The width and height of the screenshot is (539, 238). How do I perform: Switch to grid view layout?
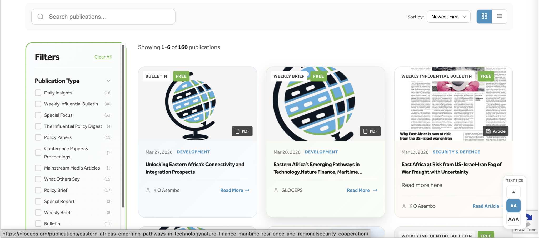point(484,17)
